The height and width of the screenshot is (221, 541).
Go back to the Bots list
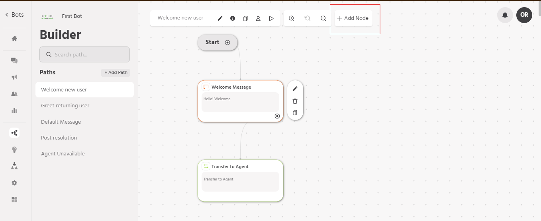[14, 15]
